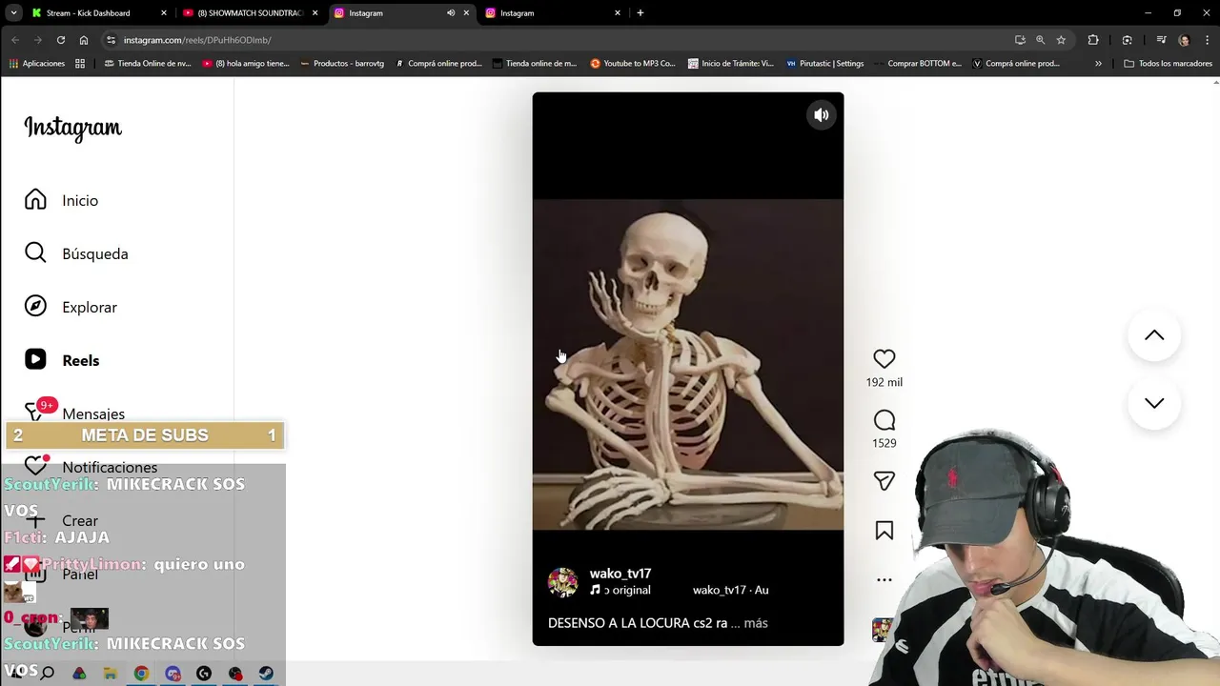The image size is (1220, 686).
Task: Open the Chrome profile avatar
Action: point(1184,40)
